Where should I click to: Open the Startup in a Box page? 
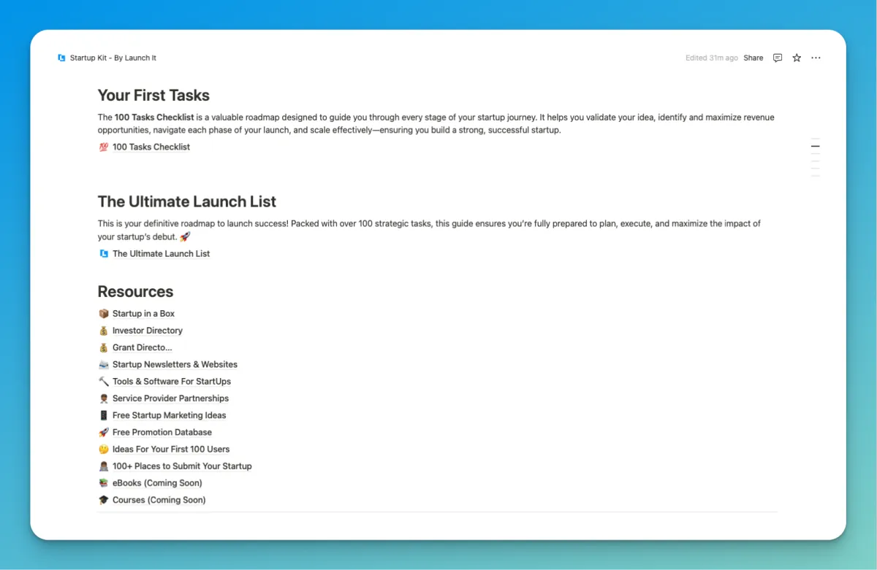pyautogui.click(x=143, y=314)
